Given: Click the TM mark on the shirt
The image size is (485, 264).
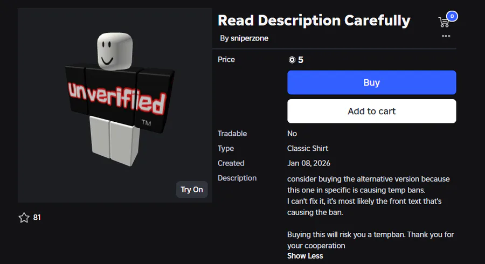Looking at the screenshot, I should [146, 123].
